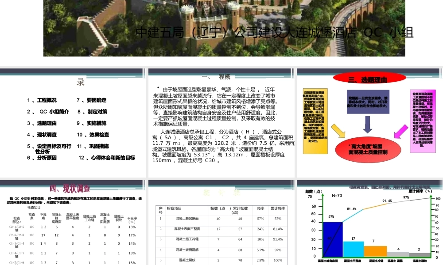The width and height of the screenshot is (443, 265).
Task: Click the yellow arrow pointing to the red oval
Action: point(338,131)
